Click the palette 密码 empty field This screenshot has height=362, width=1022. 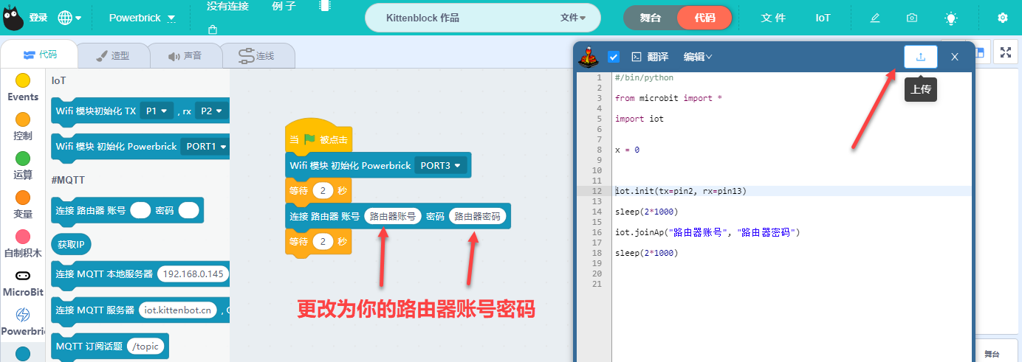[189, 210]
